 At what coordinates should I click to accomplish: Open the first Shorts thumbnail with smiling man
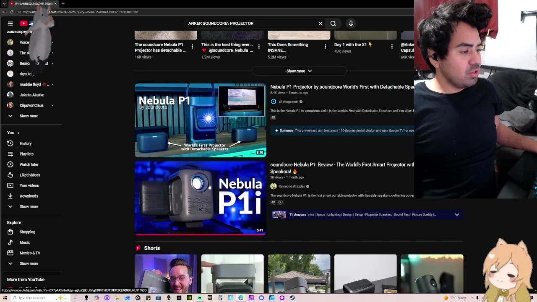[x=166, y=273]
